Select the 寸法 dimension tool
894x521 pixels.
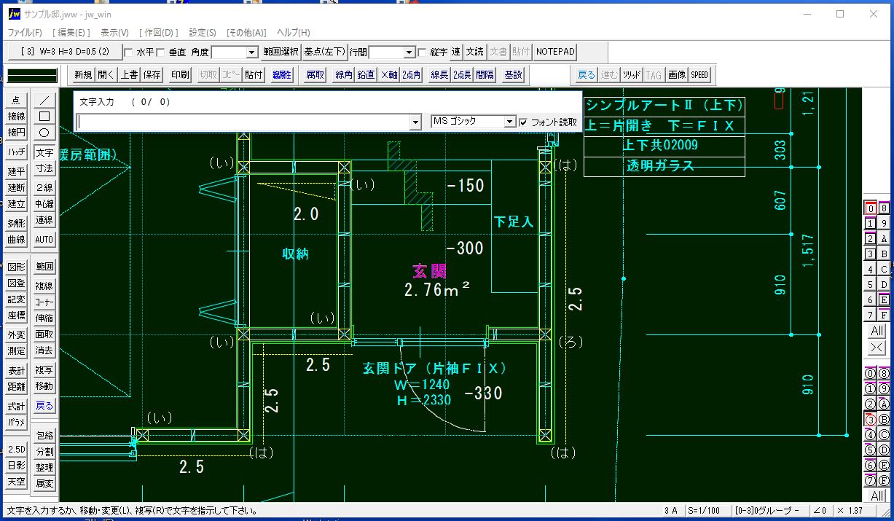[x=44, y=168]
